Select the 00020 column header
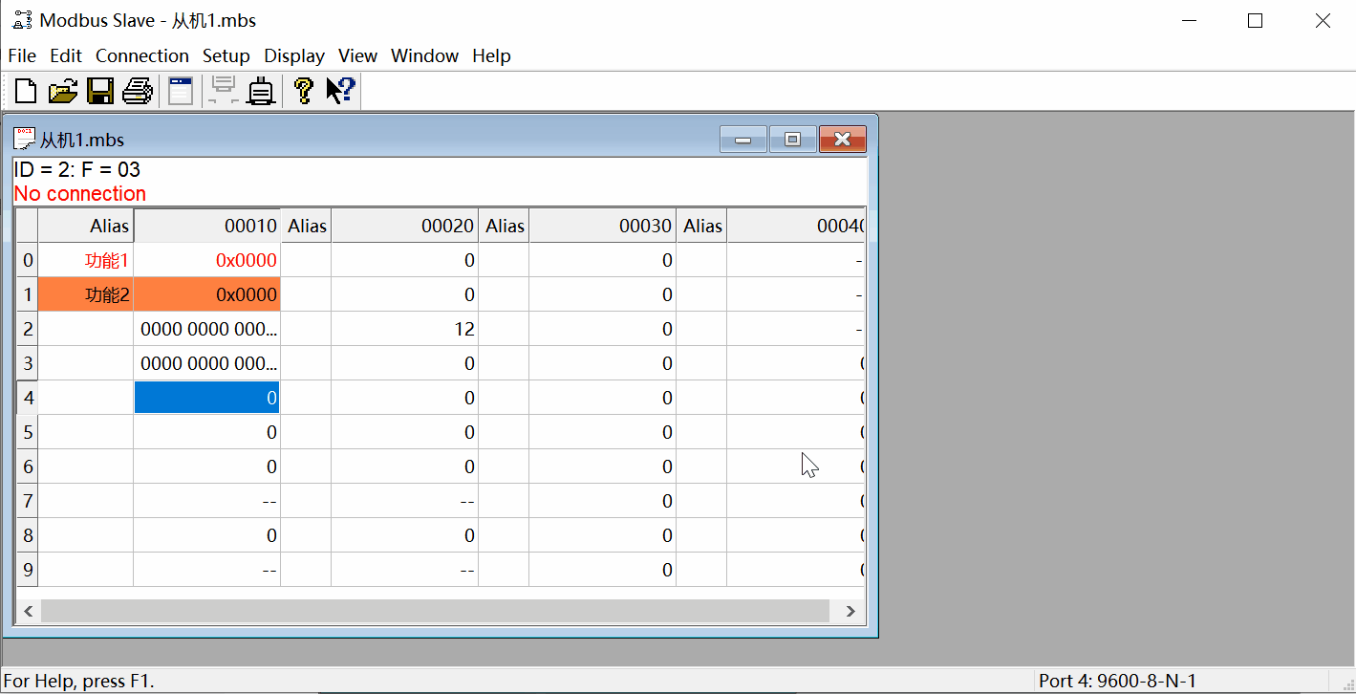 [405, 226]
